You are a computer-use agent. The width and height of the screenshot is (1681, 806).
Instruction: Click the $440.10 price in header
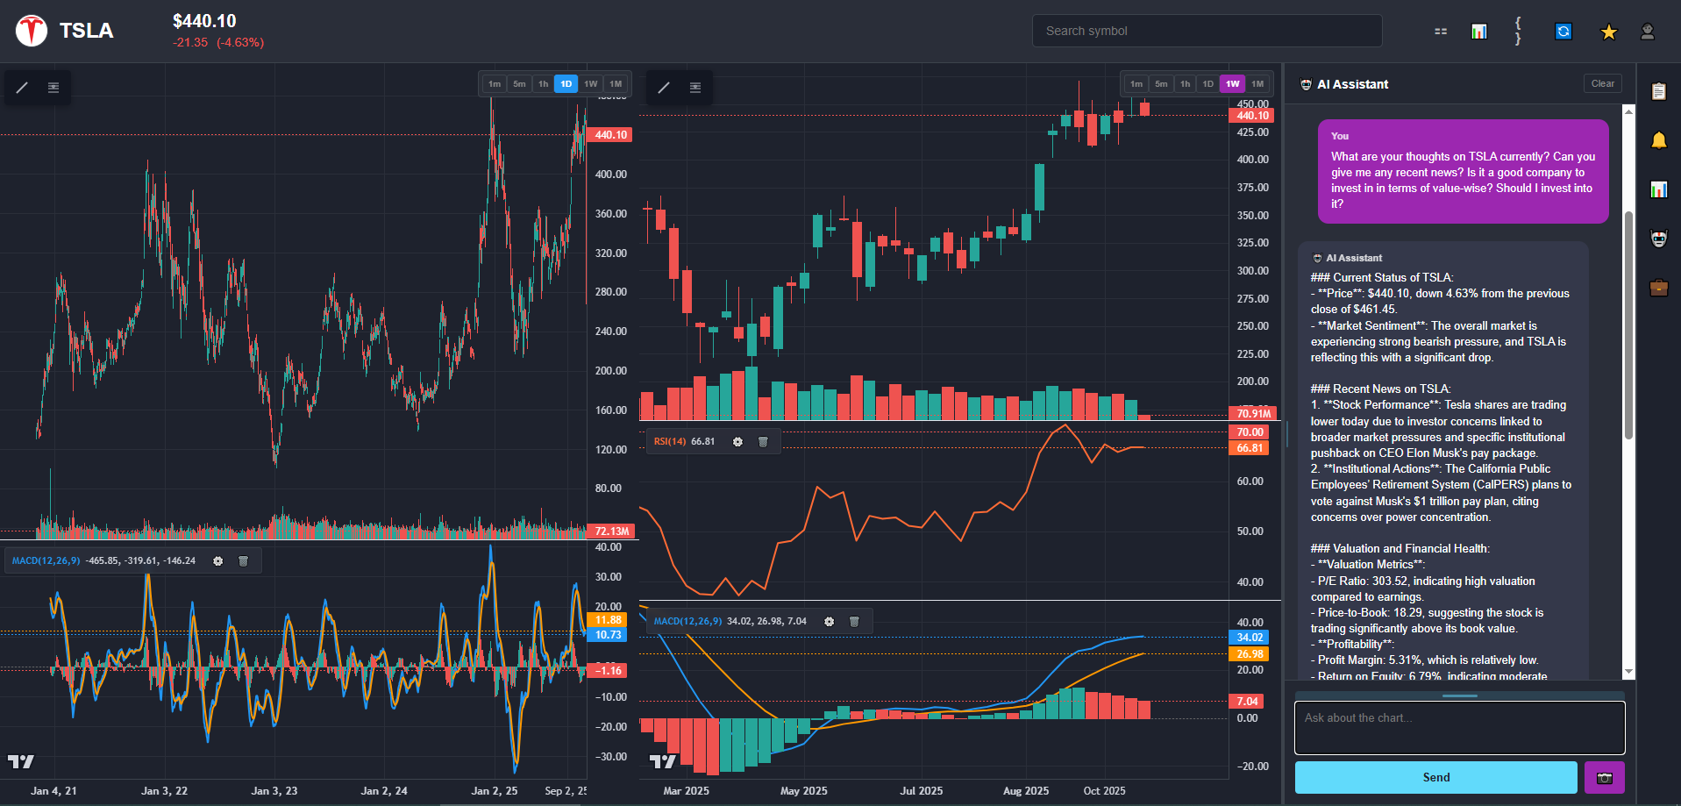click(204, 21)
